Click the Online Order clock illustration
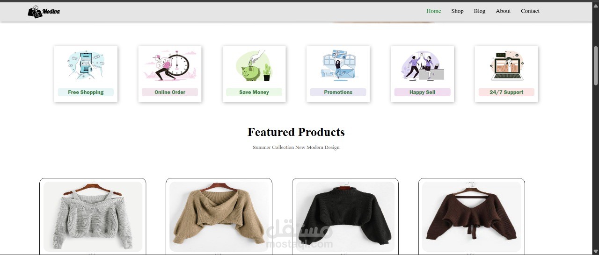The height and width of the screenshot is (255, 599). [x=170, y=65]
